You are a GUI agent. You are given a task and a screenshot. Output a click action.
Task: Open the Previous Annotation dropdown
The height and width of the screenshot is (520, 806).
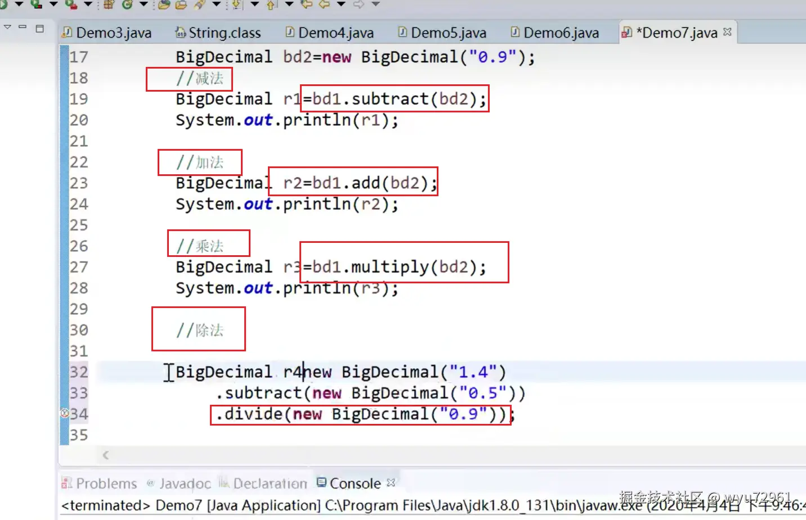[289, 4]
